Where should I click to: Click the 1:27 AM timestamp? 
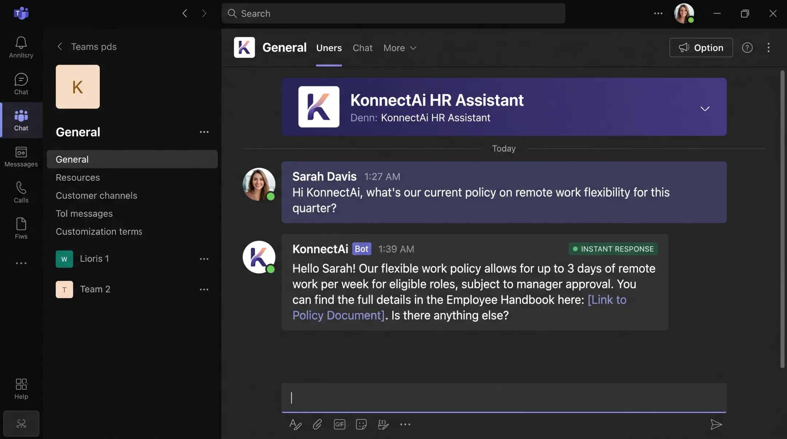tap(382, 177)
